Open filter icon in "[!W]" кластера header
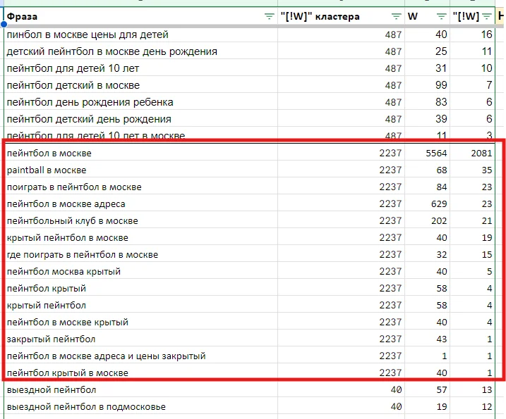The width and height of the screenshot is (506, 419). [x=396, y=17]
